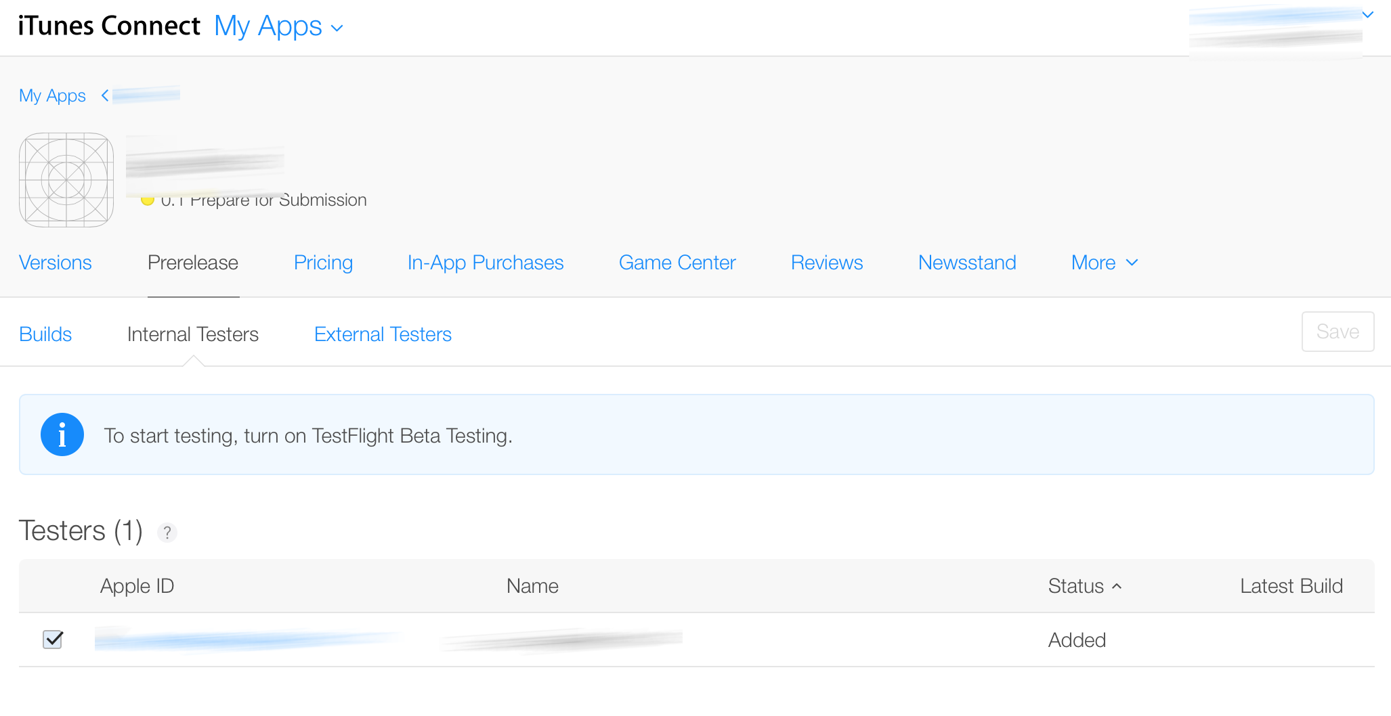Click the Latest Build column header

point(1291,586)
